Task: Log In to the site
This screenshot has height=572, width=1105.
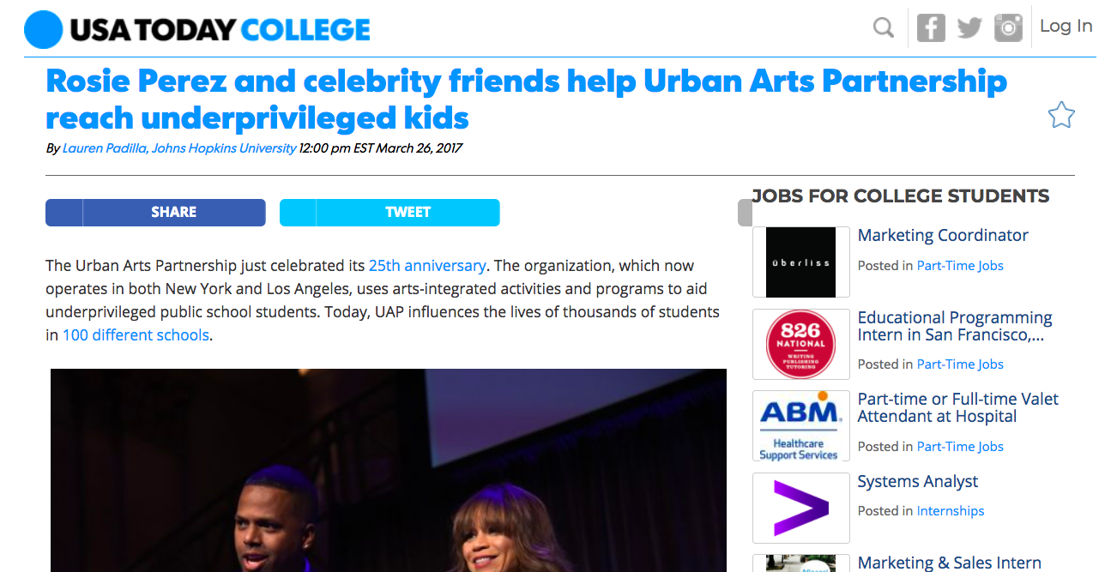Action: click(1066, 26)
